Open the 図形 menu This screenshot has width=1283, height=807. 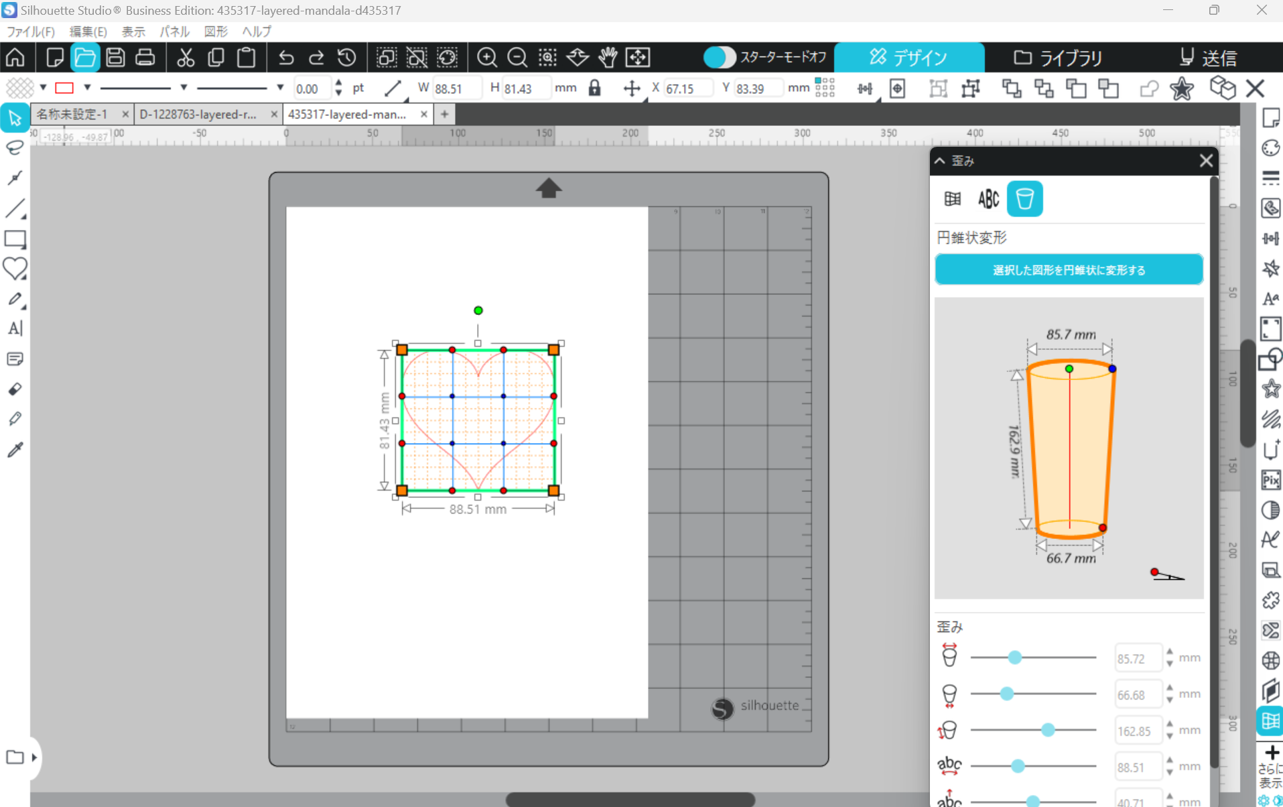pyautogui.click(x=216, y=32)
